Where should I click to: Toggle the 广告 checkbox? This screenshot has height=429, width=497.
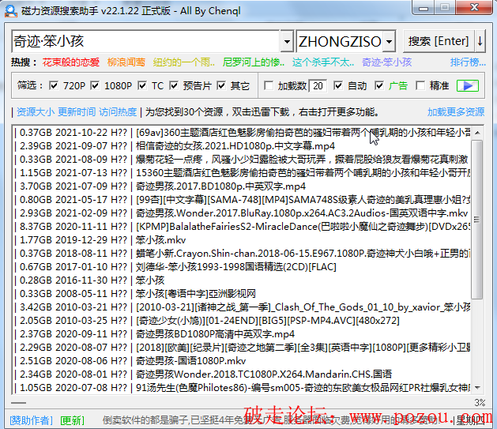pos(379,85)
